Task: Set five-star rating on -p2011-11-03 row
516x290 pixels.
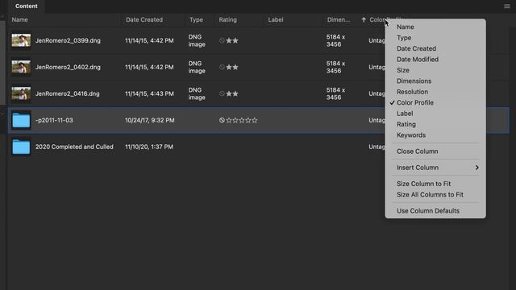Action: coord(255,120)
